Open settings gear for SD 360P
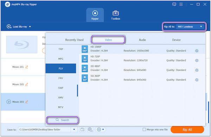 (197, 80)
